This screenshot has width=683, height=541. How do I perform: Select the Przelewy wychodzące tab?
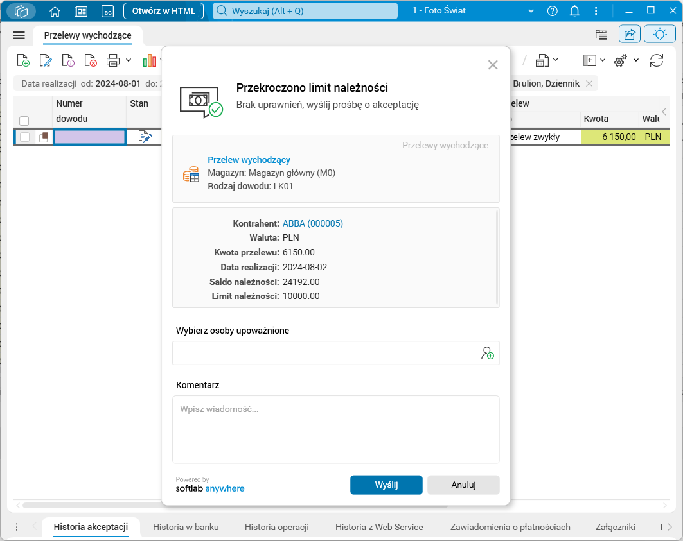tap(87, 35)
